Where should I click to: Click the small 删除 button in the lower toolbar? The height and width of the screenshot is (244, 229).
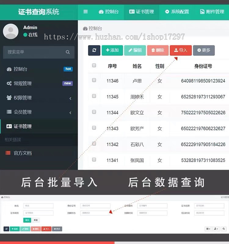click(36, 229)
